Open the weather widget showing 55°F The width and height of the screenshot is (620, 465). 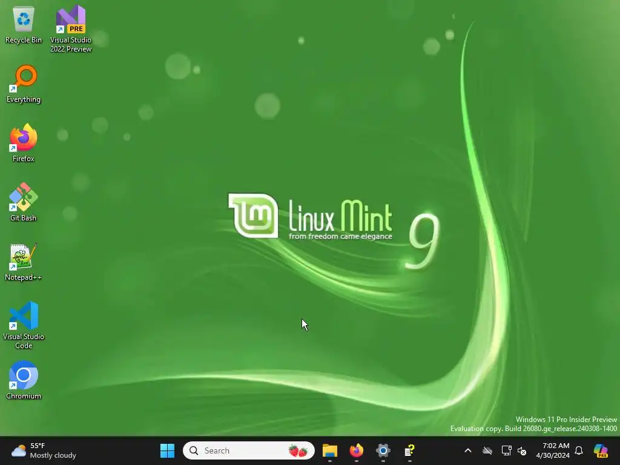44,450
